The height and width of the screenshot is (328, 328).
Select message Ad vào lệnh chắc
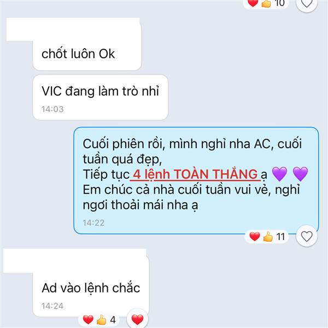[x=91, y=293]
